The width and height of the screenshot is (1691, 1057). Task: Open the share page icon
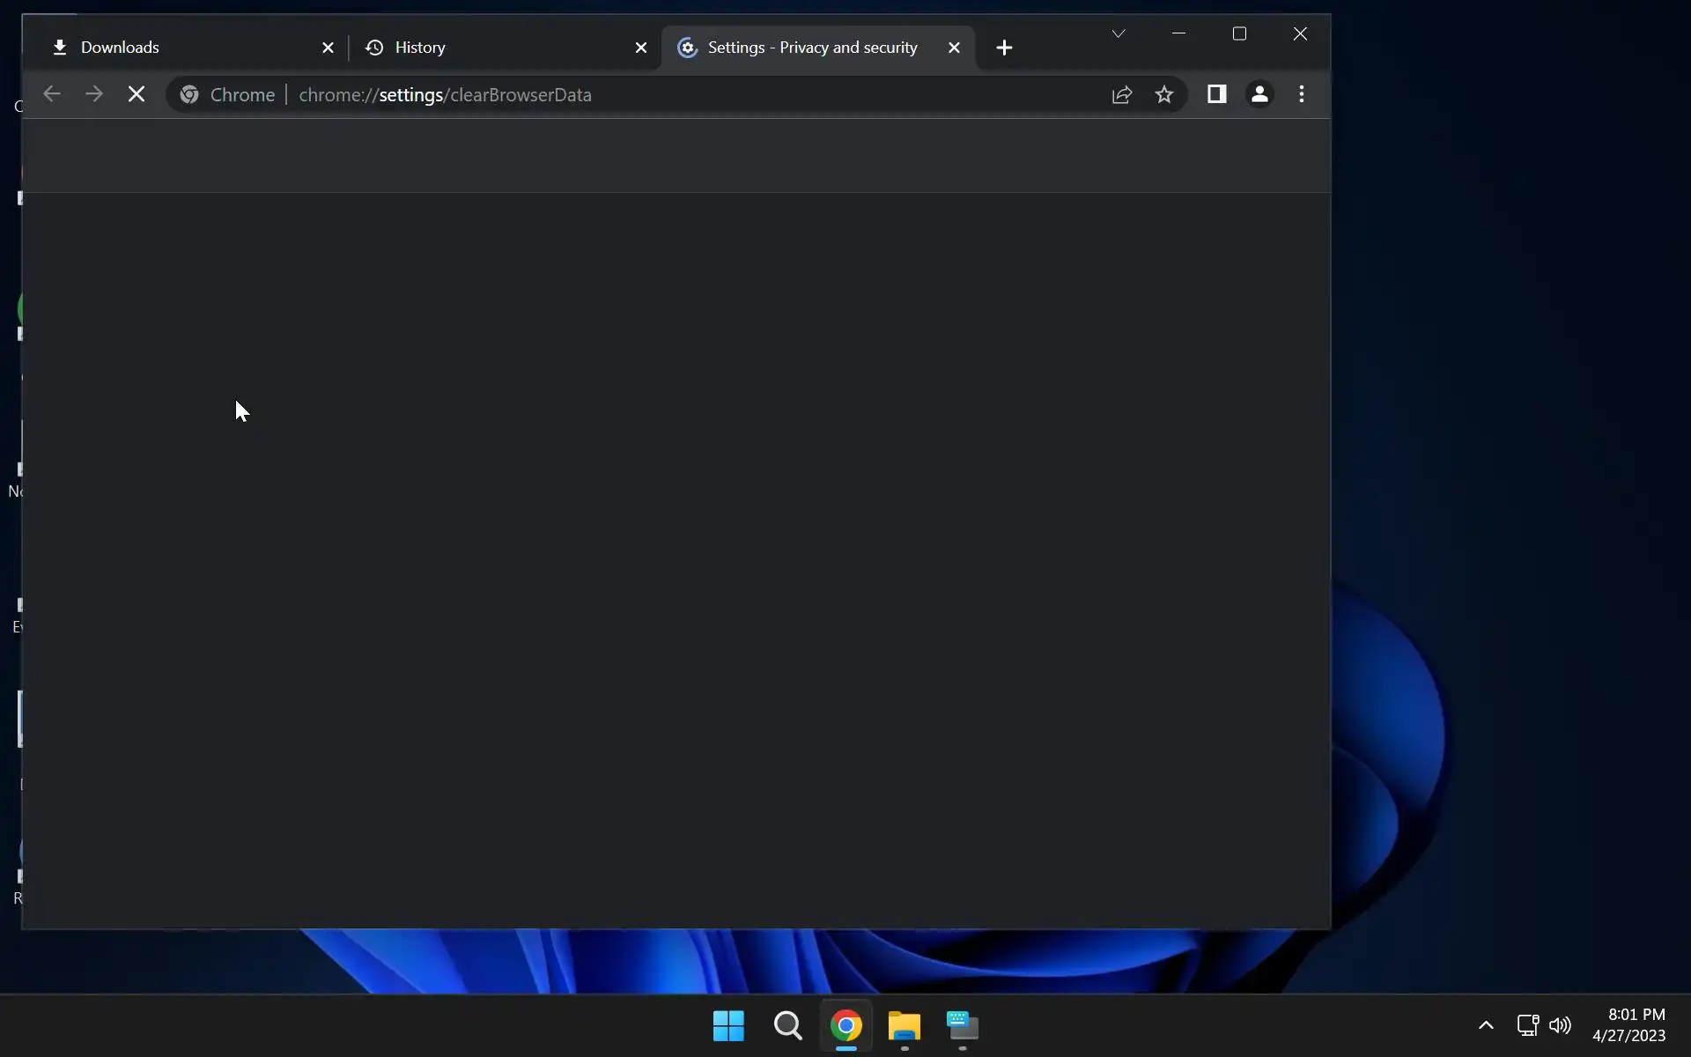coord(1121,94)
